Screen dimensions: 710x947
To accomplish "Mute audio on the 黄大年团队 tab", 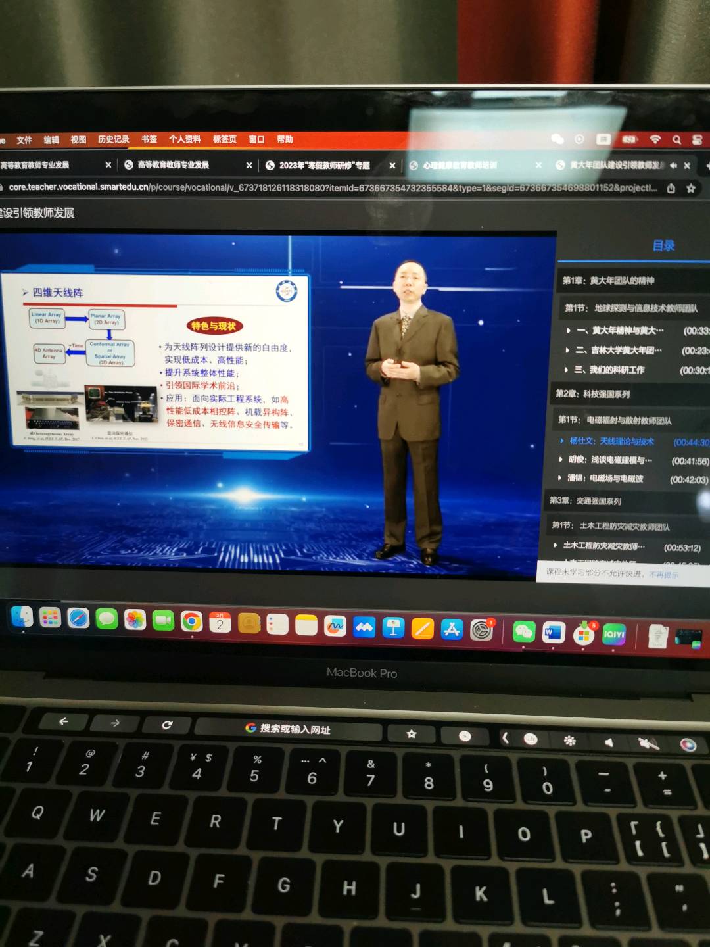I will 673,166.
